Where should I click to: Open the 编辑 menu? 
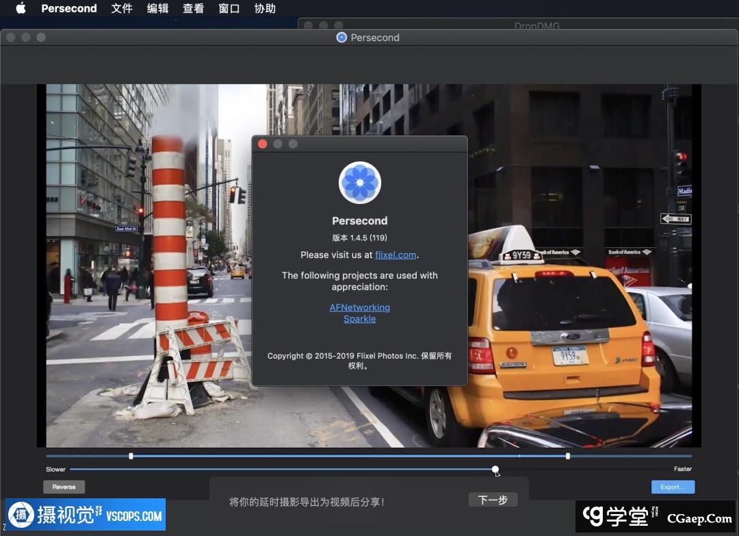(157, 8)
